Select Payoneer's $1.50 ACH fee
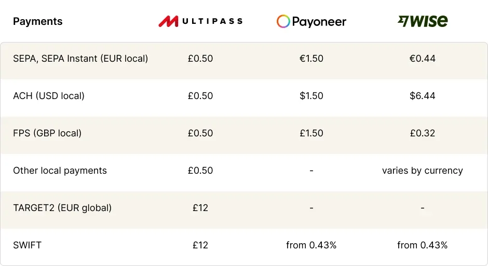This screenshot has height=266, width=488. [x=311, y=96]
